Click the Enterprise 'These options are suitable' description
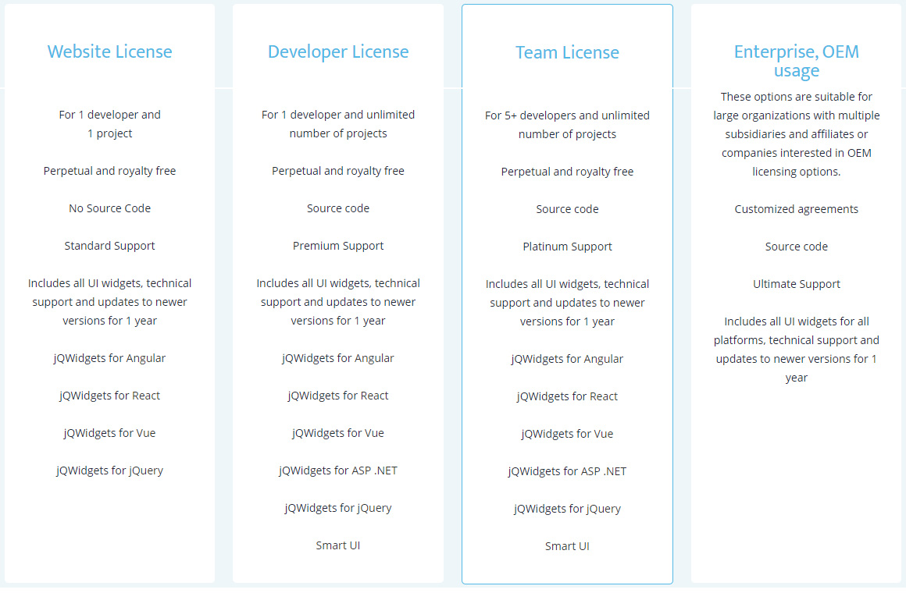The height and width of the screenshot is (593, 906). (796, 134)
